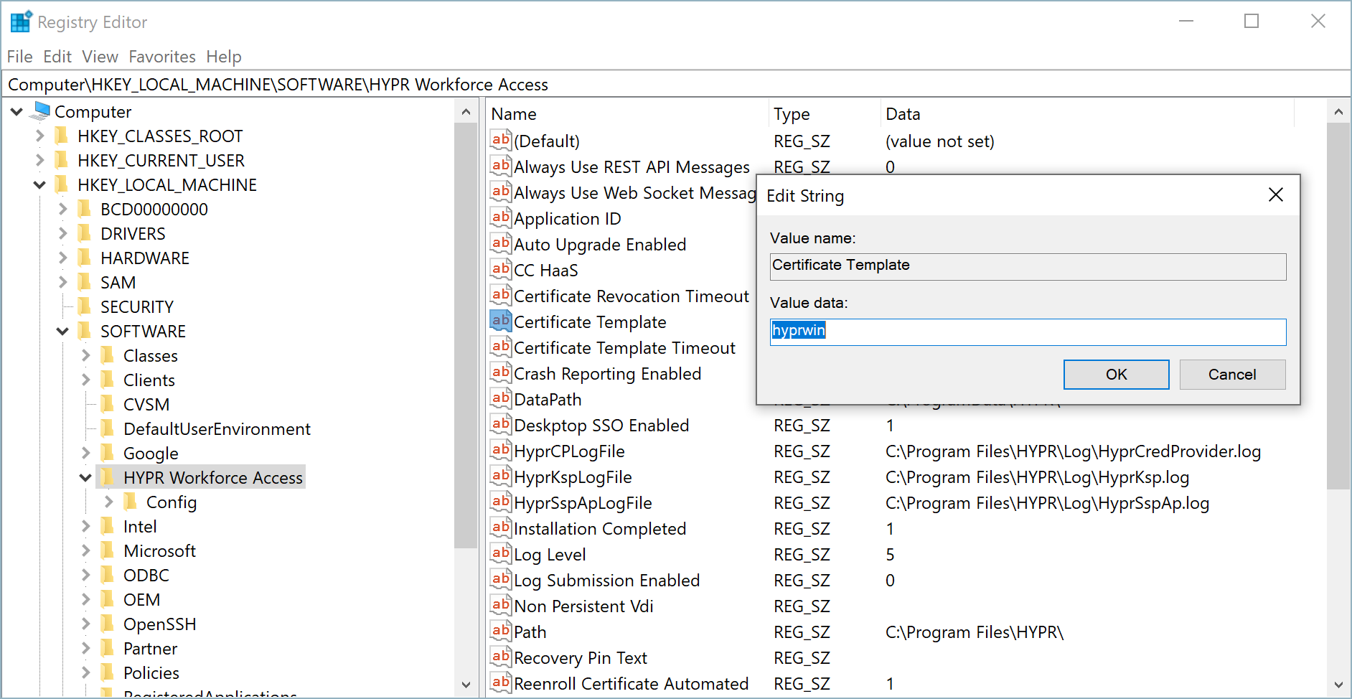Click the Registry Editor icon in the title bar

[x=20, y=21]
